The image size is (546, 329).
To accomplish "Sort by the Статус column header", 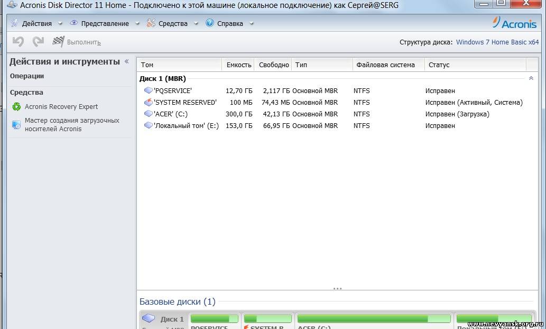I will [x=475, y=65].
